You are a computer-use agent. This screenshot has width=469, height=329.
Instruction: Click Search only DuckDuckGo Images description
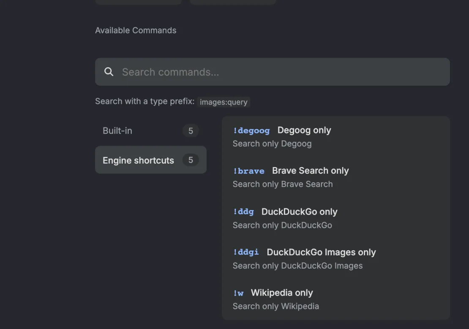(x=297, y=266)
